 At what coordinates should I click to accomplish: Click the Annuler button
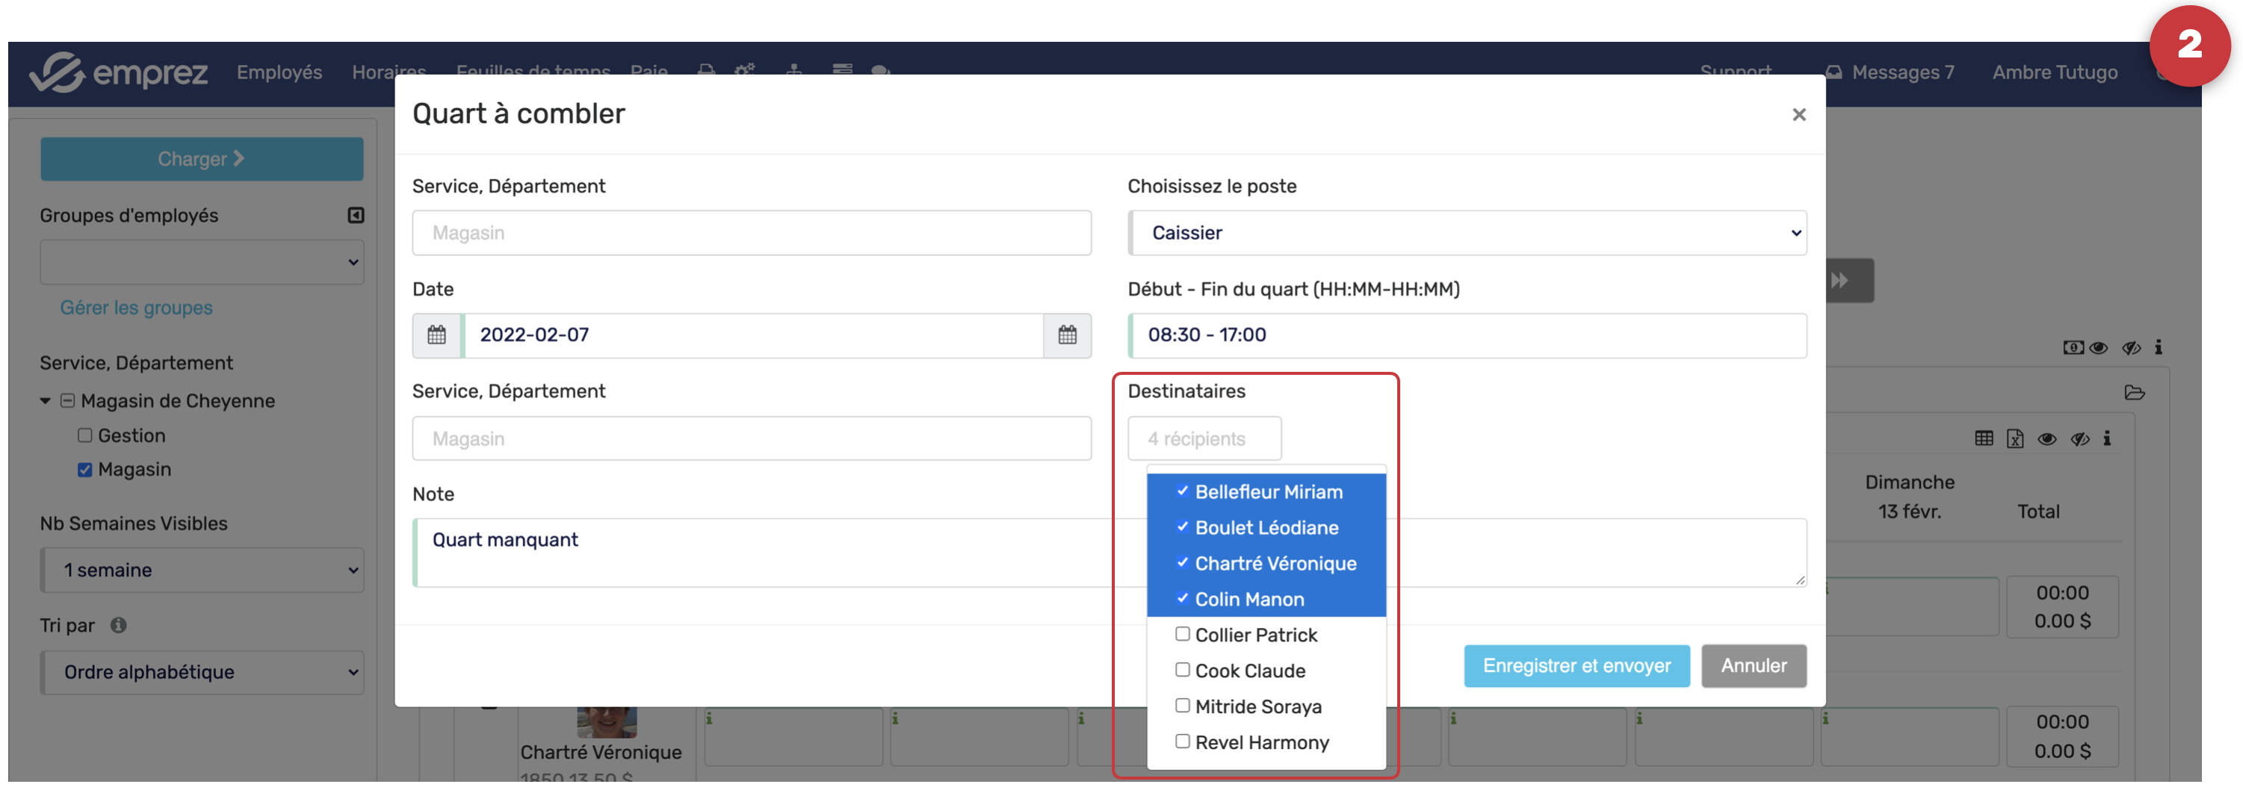click(1754, 665)
